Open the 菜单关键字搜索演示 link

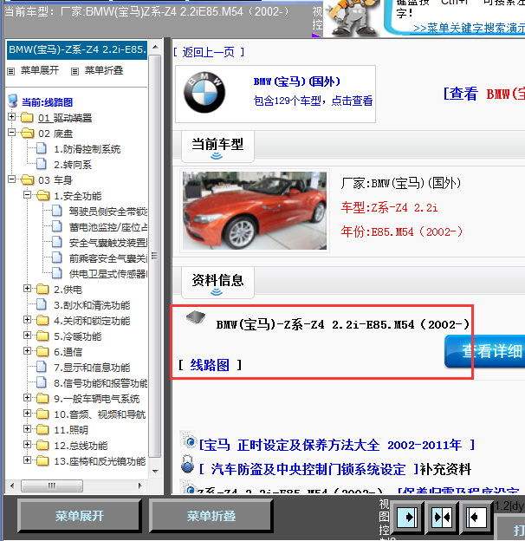tap(469, 28)
